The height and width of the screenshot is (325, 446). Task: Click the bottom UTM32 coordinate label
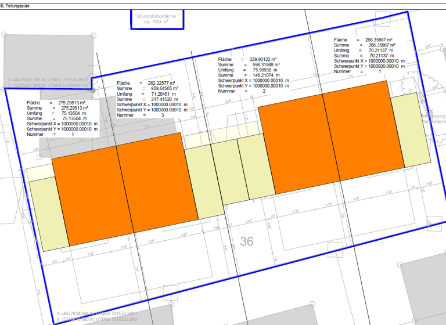pos(97,316)
